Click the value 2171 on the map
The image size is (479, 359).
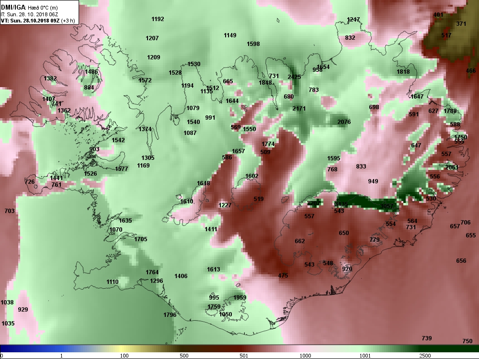click(299, 108)
